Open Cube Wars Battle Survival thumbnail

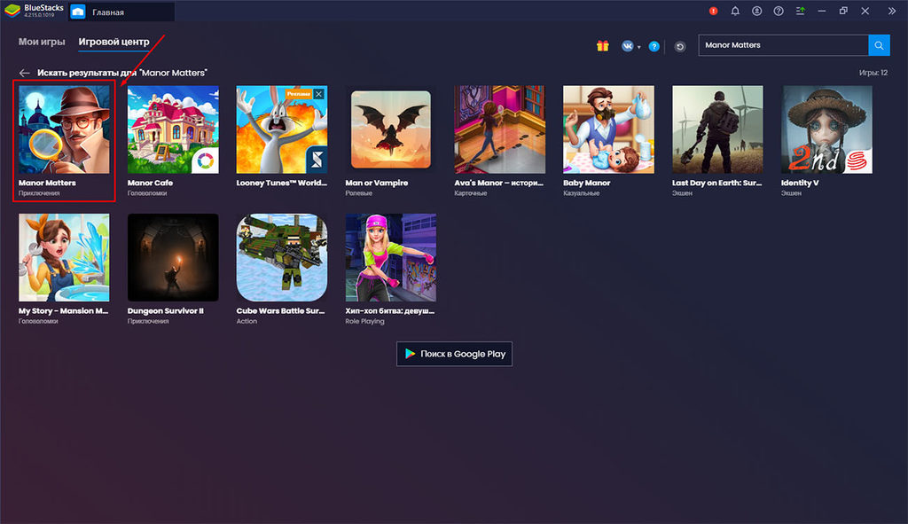point(281,258)
